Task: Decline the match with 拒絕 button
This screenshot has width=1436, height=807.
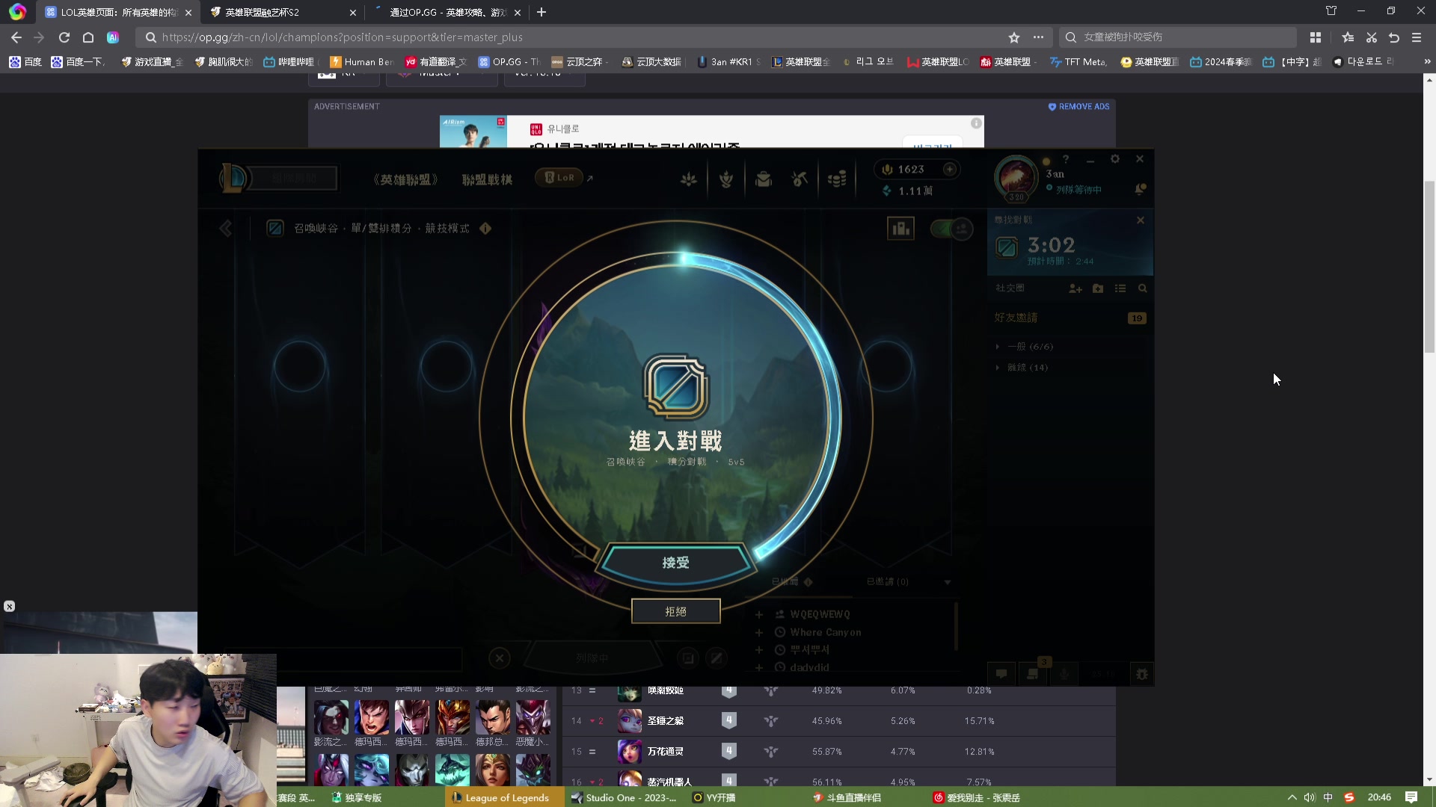Action: pyautogui.click(x=675, y=611)
